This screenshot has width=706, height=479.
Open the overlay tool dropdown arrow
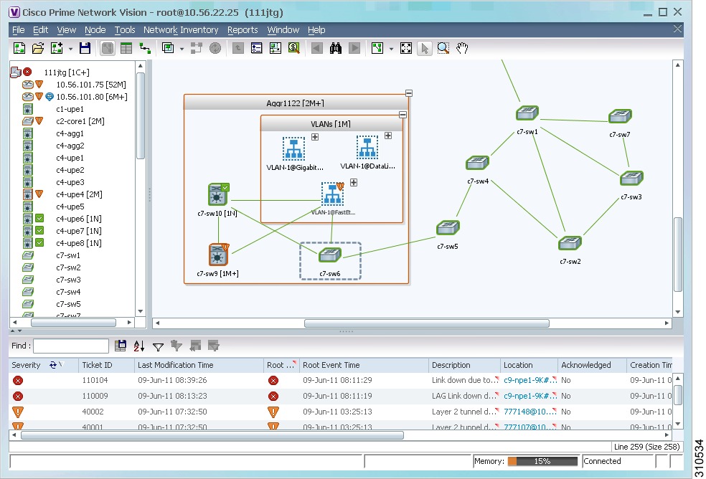(x=182, y=49)
